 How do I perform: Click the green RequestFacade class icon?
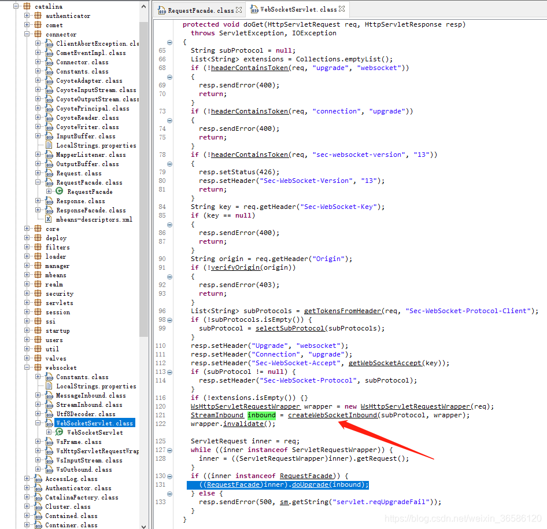pyautogui.click(x=60, y=191)
